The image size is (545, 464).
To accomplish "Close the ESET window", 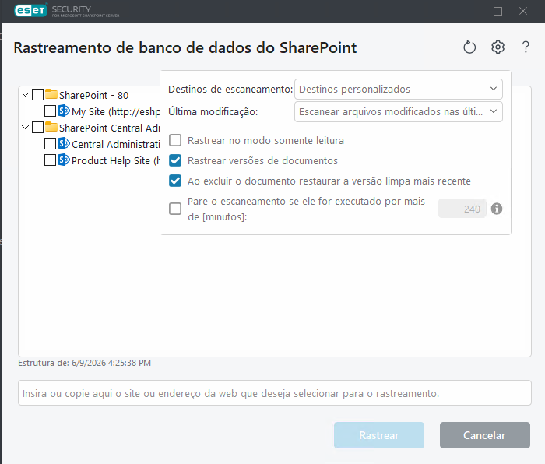I will click(522, 11).
